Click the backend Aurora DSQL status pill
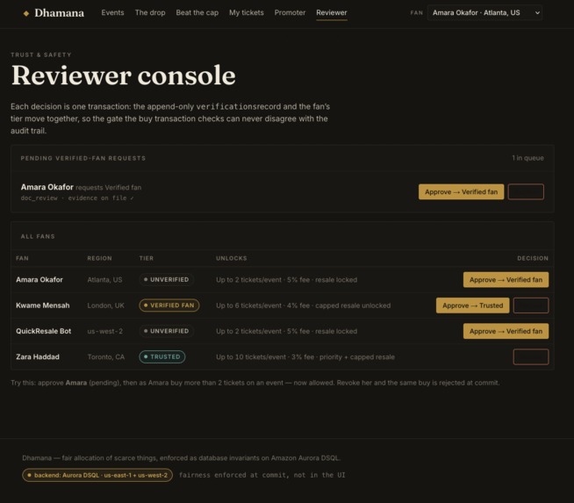The width and height of the screenshot is (574, 503). tap(97, 475)
